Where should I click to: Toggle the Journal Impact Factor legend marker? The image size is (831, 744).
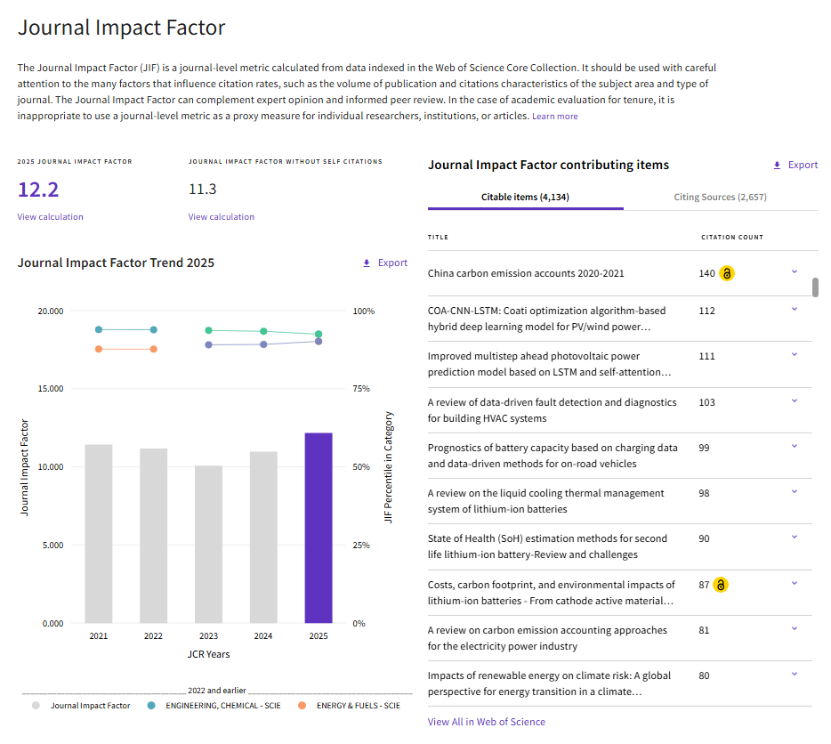point(36,706)
